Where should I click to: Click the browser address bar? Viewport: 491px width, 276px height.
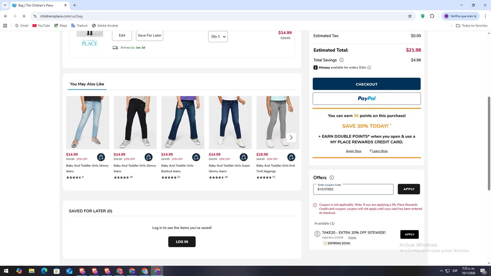click(x=223, y=16)
